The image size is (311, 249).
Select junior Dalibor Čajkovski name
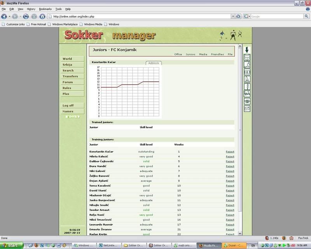pyautogui.click(x=101, y=161)
